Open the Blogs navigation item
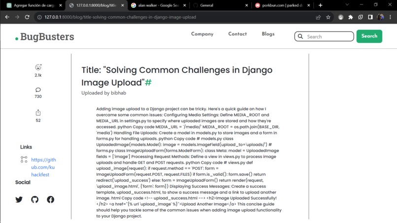Viewport: 397px width, 223px height. coord(268,34)
